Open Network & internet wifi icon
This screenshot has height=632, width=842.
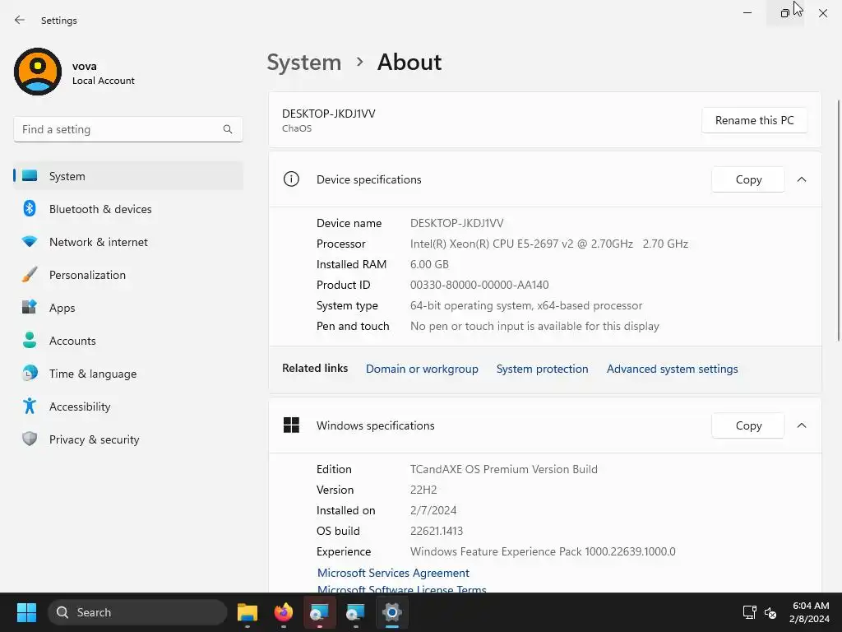tap(30, 241)
